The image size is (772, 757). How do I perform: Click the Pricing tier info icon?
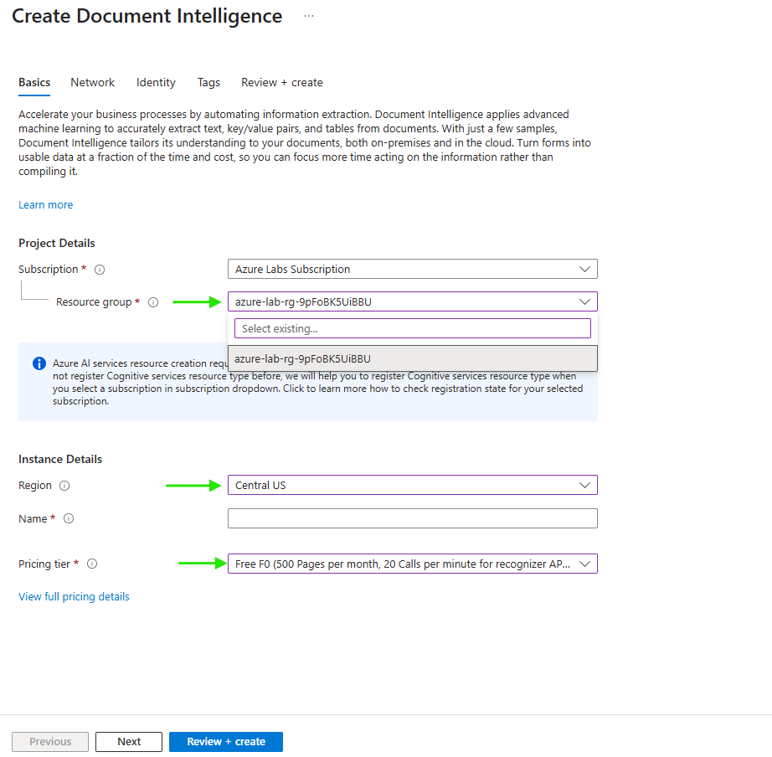92,564
